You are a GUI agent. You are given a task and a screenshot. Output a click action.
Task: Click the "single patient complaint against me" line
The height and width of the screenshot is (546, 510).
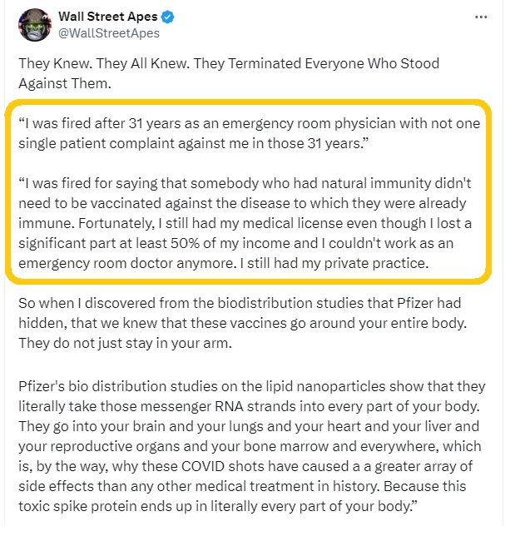click(193, 143)
